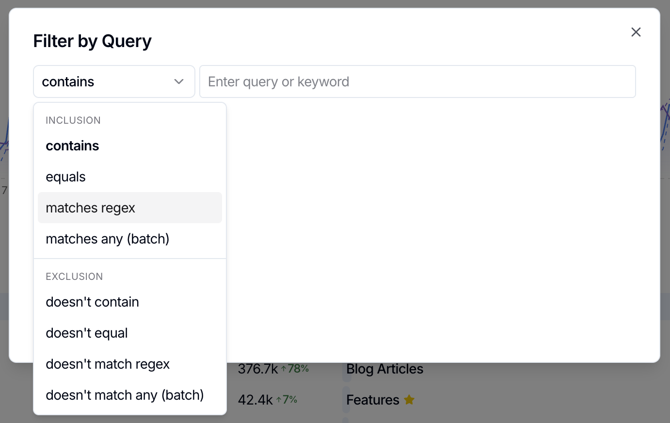Pick "doesn't match regex" from exclusions
Viewport: 670px width, 423px height.
(x=108, y=364)
